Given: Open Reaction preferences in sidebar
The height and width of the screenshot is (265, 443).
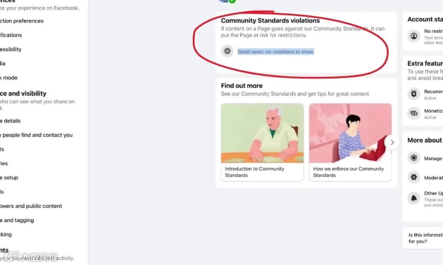Looking at the screenshot, I should coord(22,21).
